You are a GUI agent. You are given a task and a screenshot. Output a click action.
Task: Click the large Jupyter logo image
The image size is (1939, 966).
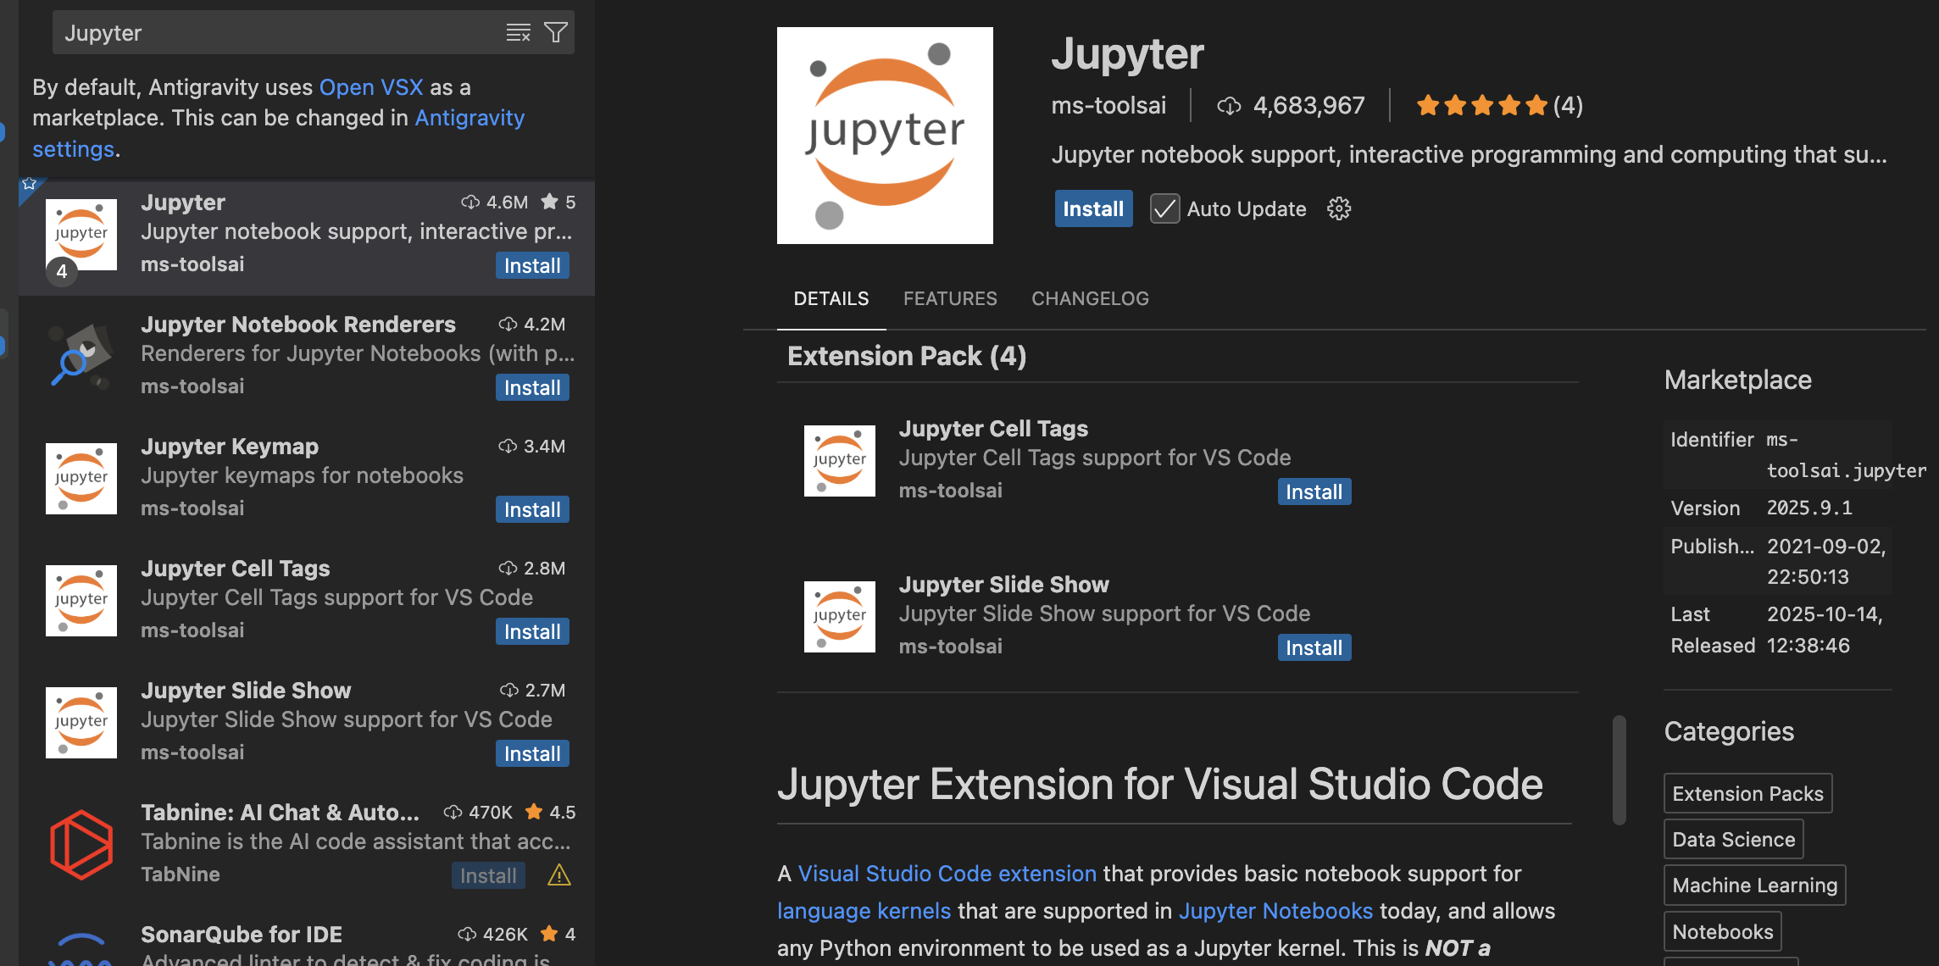click(884, 136)
